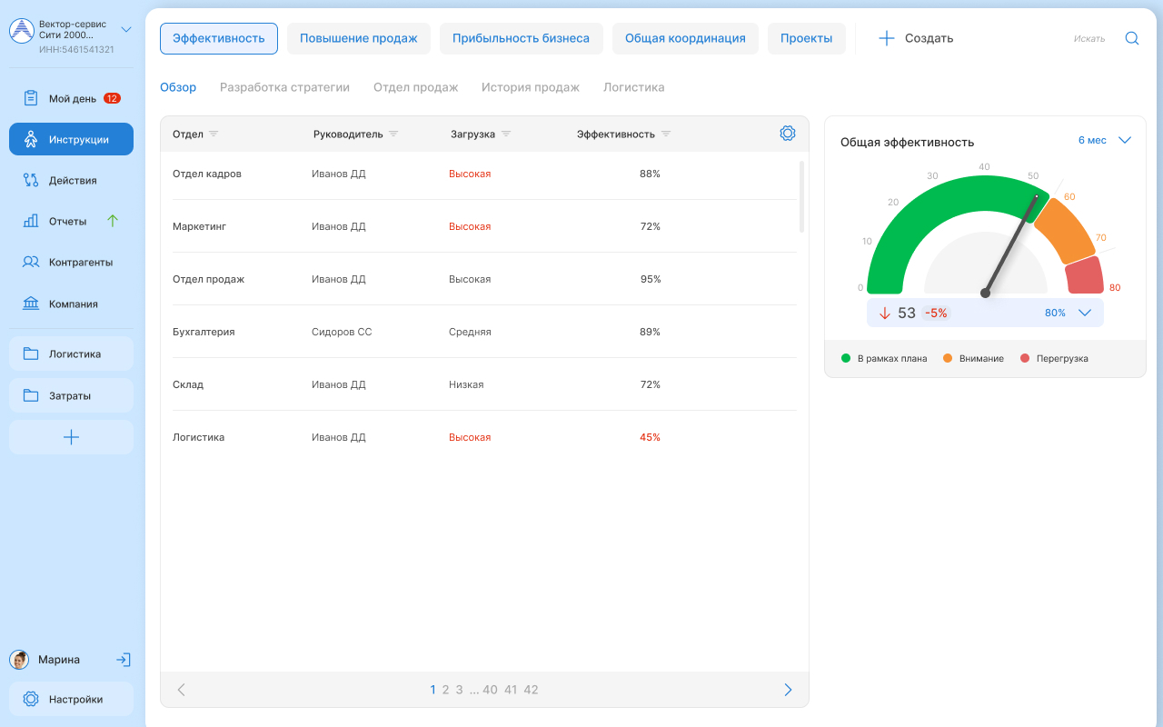This screenshot has width=1163, height=727.
Task: Click Сидоров СС in the Бухгалтерия row
Action: (x=342, y=332)
